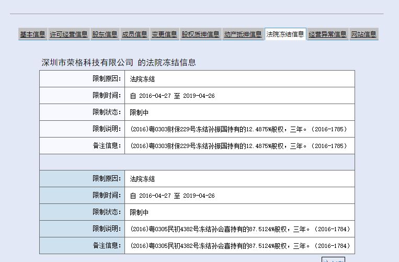Viewport: 399px width, 262px height.
Task: Click the partially visible button at bottom right
Action: tap(333, 259)
